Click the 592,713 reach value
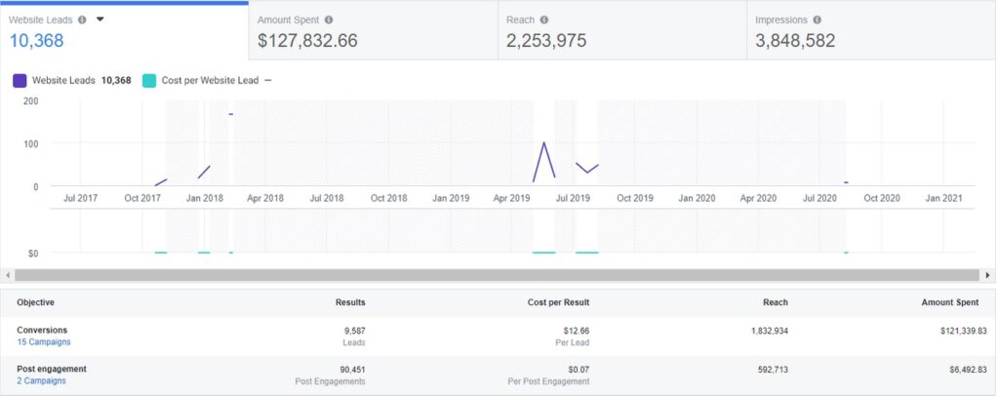 pyautogui.click(x=773, y=369)
